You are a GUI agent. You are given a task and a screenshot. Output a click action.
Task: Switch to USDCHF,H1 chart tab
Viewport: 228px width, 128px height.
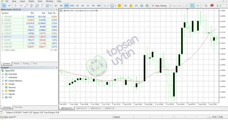(x=81, y=108)
